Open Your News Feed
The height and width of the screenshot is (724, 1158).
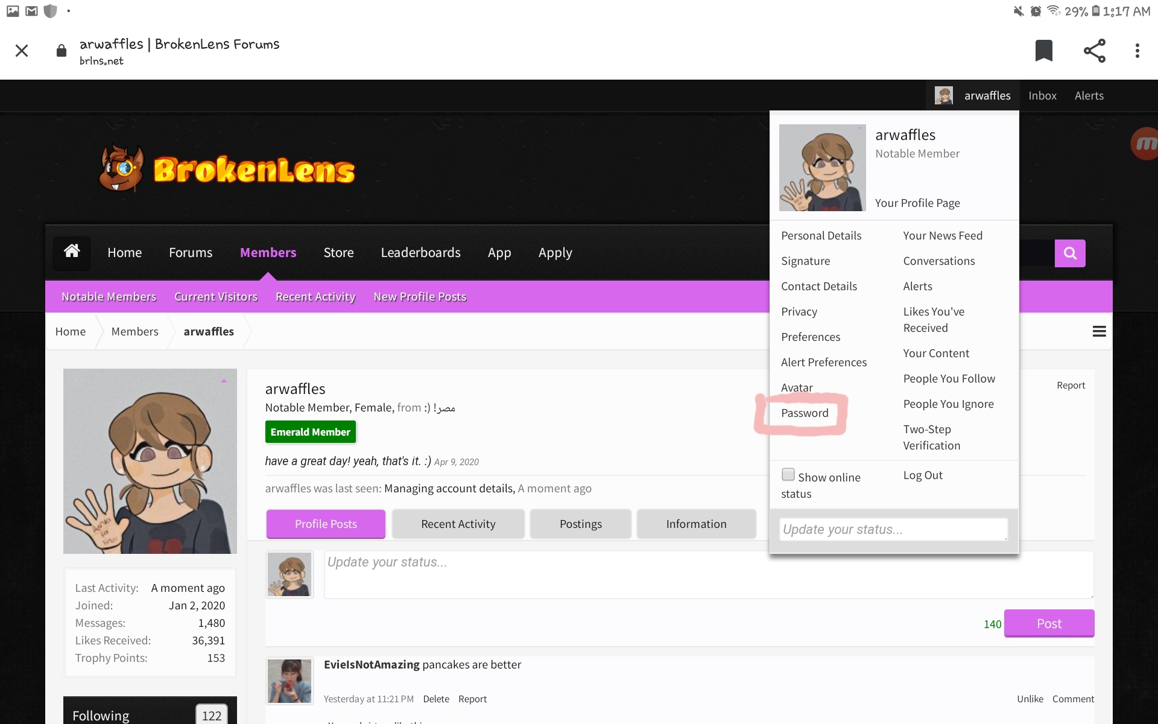(x=942, y=235)
